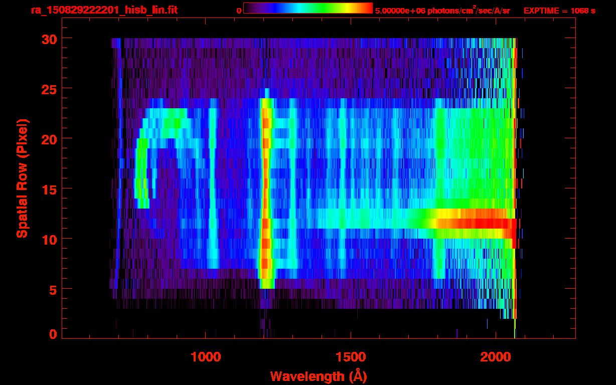The height and width of the screenshot is (385, 616).
Task: Click the Wavelength (Å) axis title
Action: tap(319, 376)
